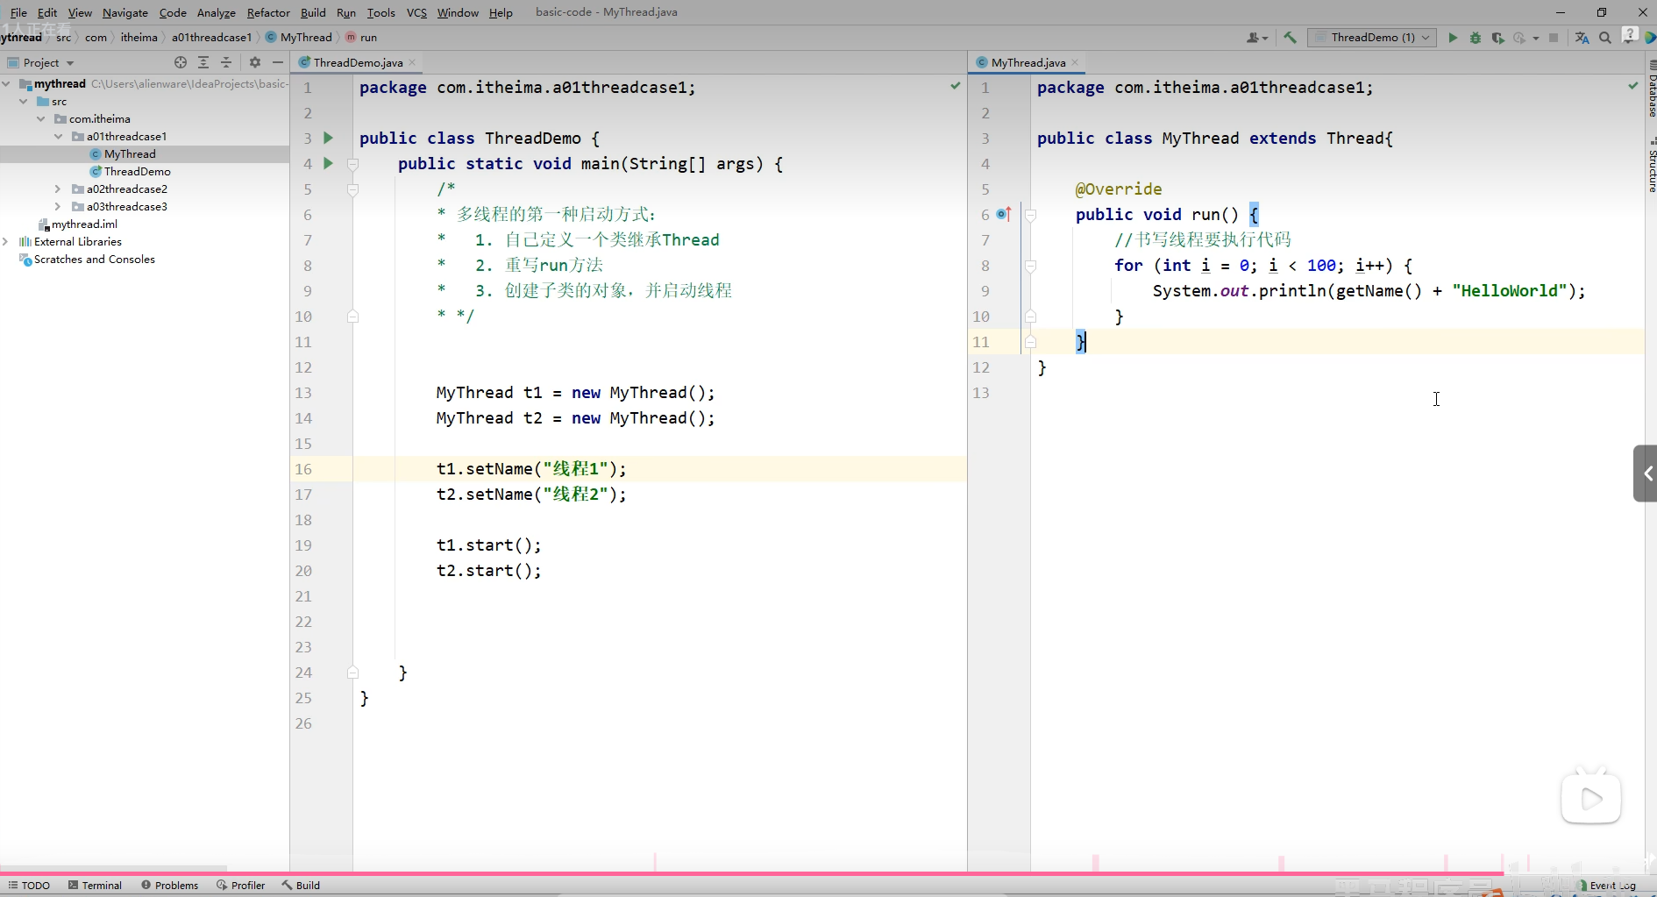Open the Navigate menu
The height and width of the screenshot is (897, 1657).
(x=125, y=12)
